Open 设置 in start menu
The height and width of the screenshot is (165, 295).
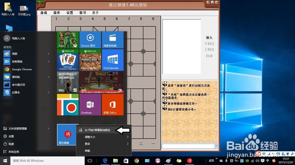tap(11, 136)
